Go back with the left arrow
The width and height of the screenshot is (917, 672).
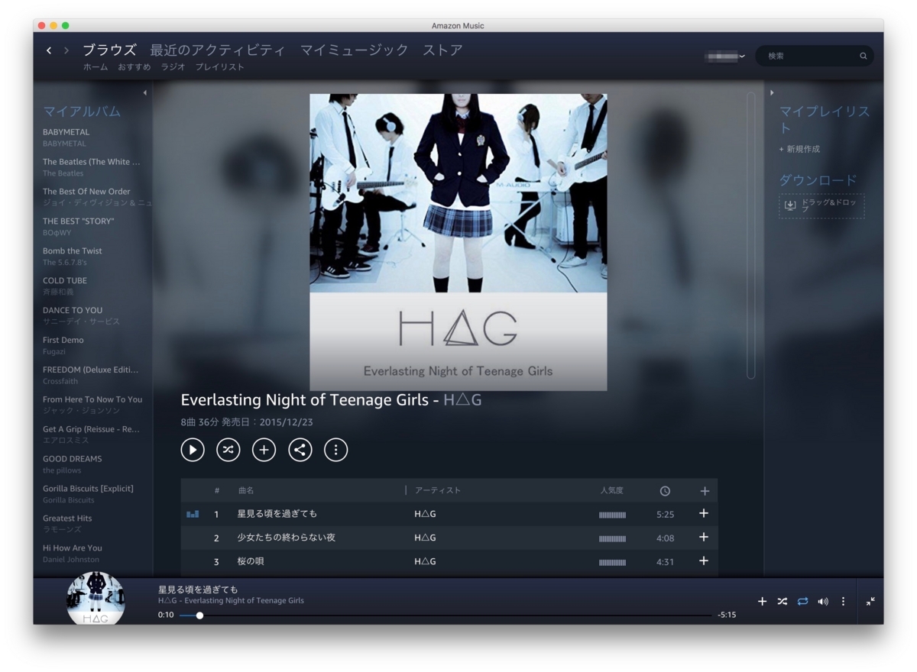(x=49, y=50)
